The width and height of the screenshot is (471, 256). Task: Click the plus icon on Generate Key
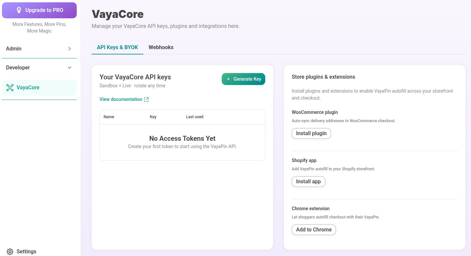pos(228,79)
